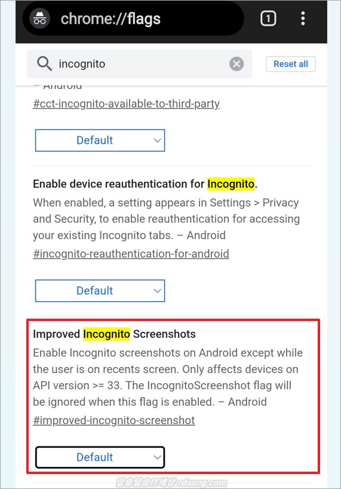Click Enable device reauthentication for Incognito title
This screenshot has height=489, width=341.
(145, 184)
